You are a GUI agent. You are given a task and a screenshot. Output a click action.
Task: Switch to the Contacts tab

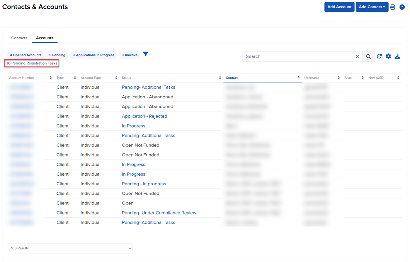pyautogui.click(x=19, y=38)
